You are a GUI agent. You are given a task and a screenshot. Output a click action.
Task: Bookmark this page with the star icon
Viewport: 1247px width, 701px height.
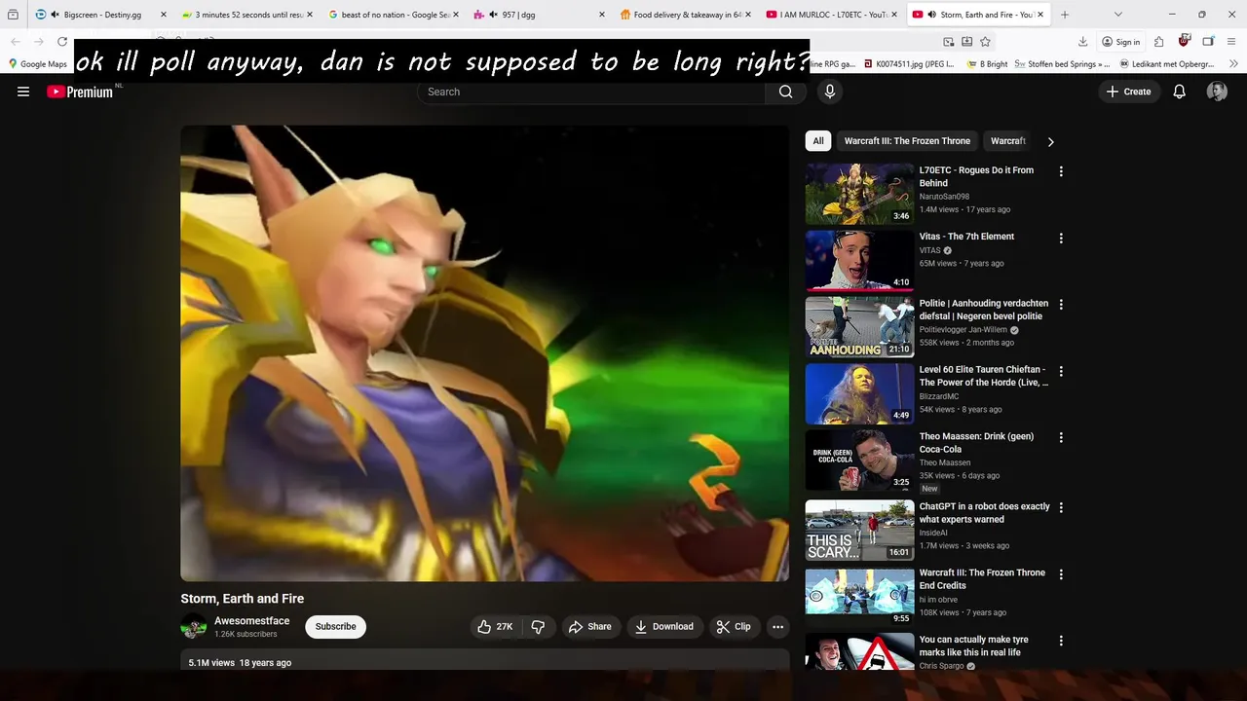(x=985, y=42)
